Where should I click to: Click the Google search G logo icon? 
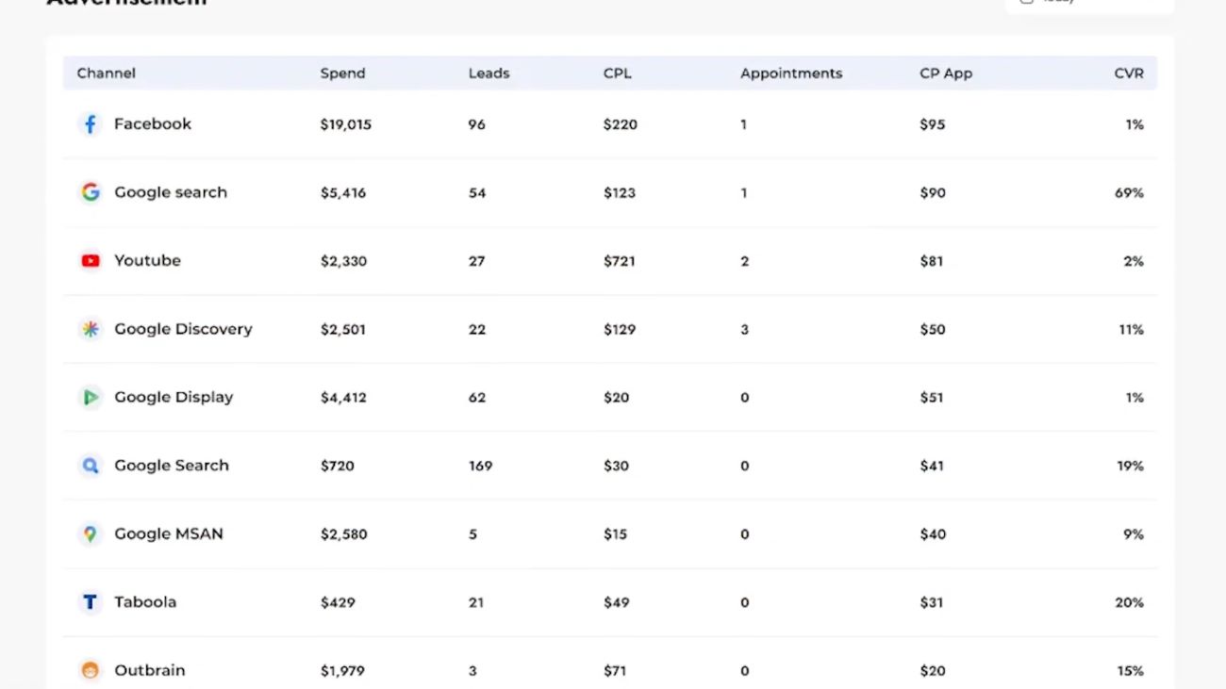(90, 192)
